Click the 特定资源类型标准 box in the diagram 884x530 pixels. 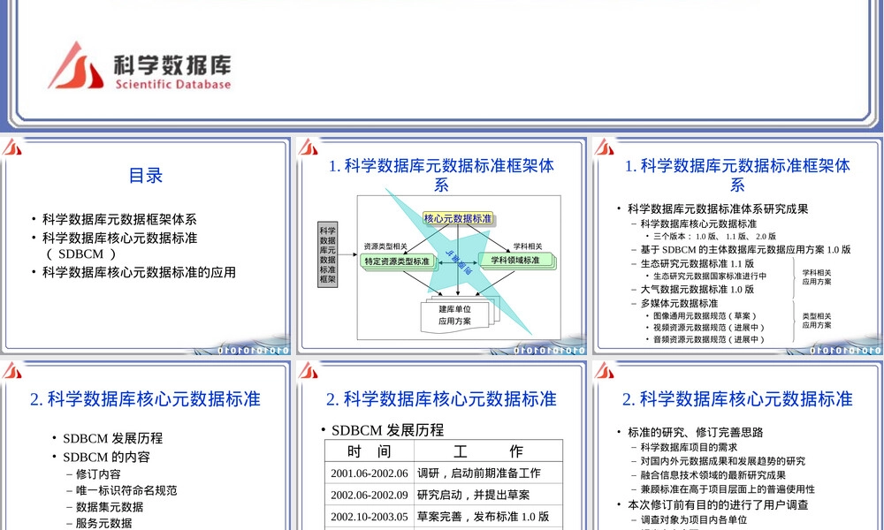(x=397, y=261)
